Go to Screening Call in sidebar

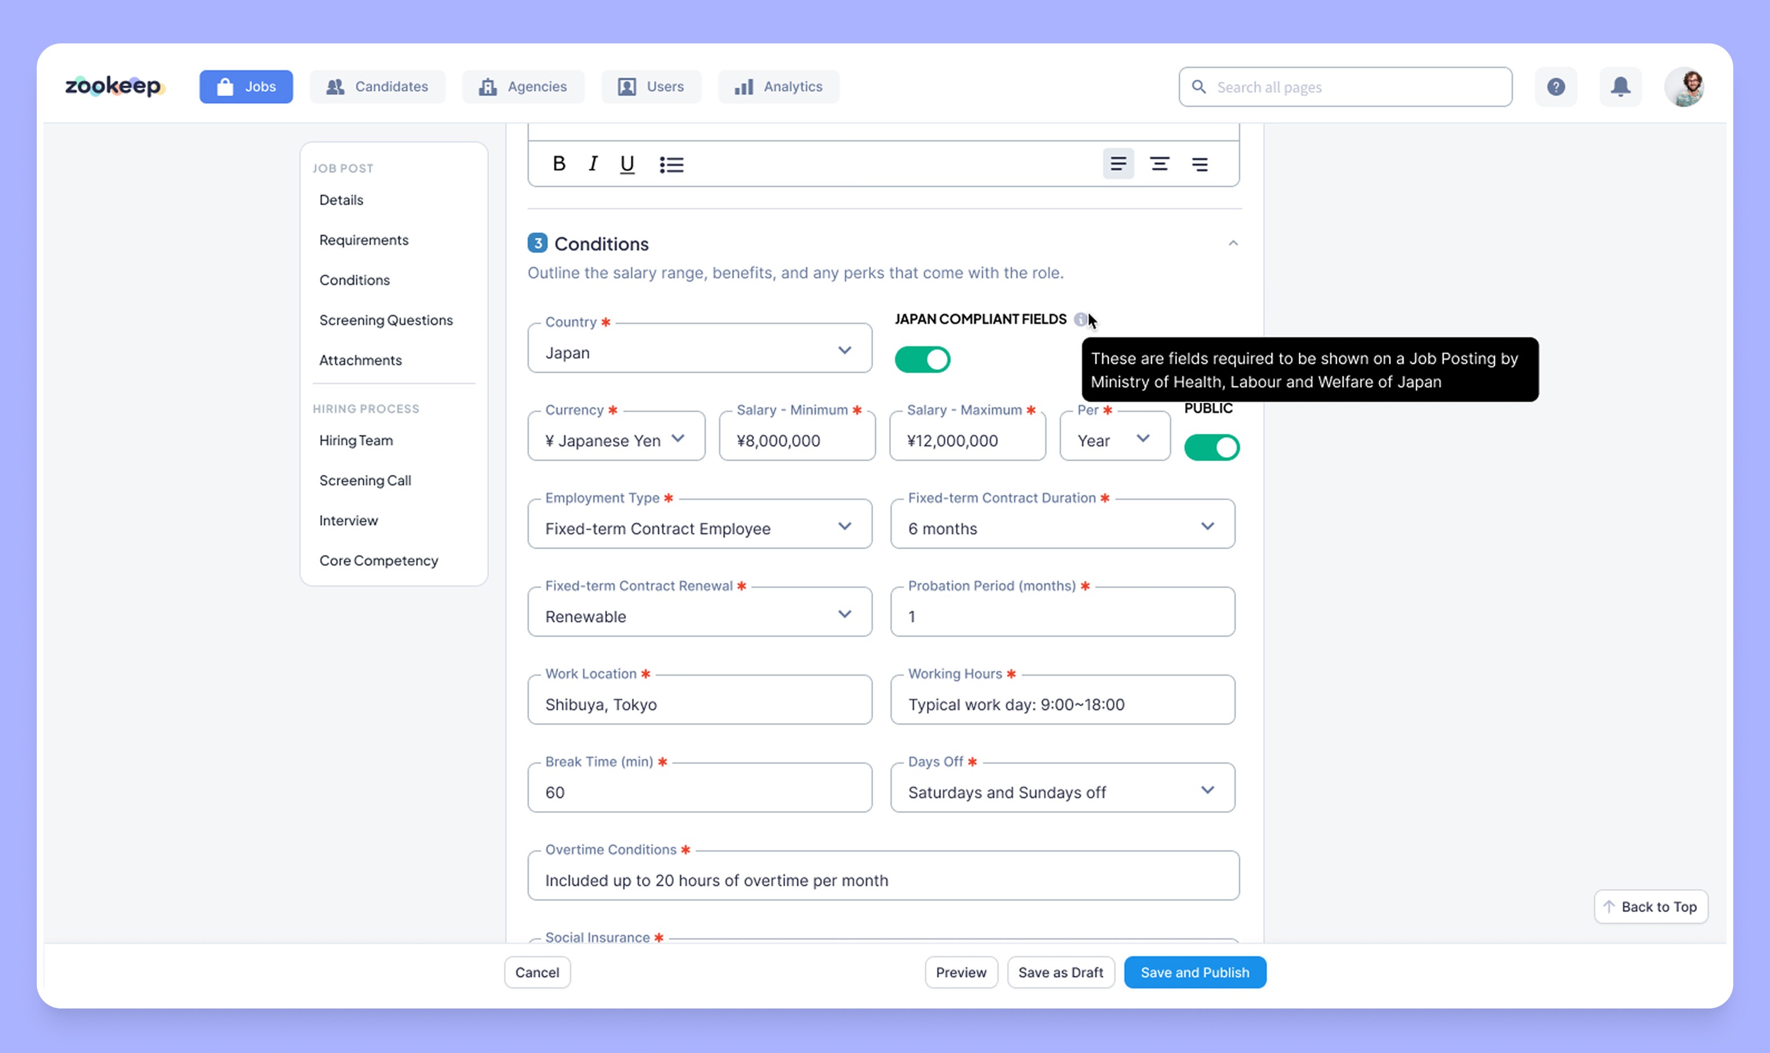coord(365,480)
